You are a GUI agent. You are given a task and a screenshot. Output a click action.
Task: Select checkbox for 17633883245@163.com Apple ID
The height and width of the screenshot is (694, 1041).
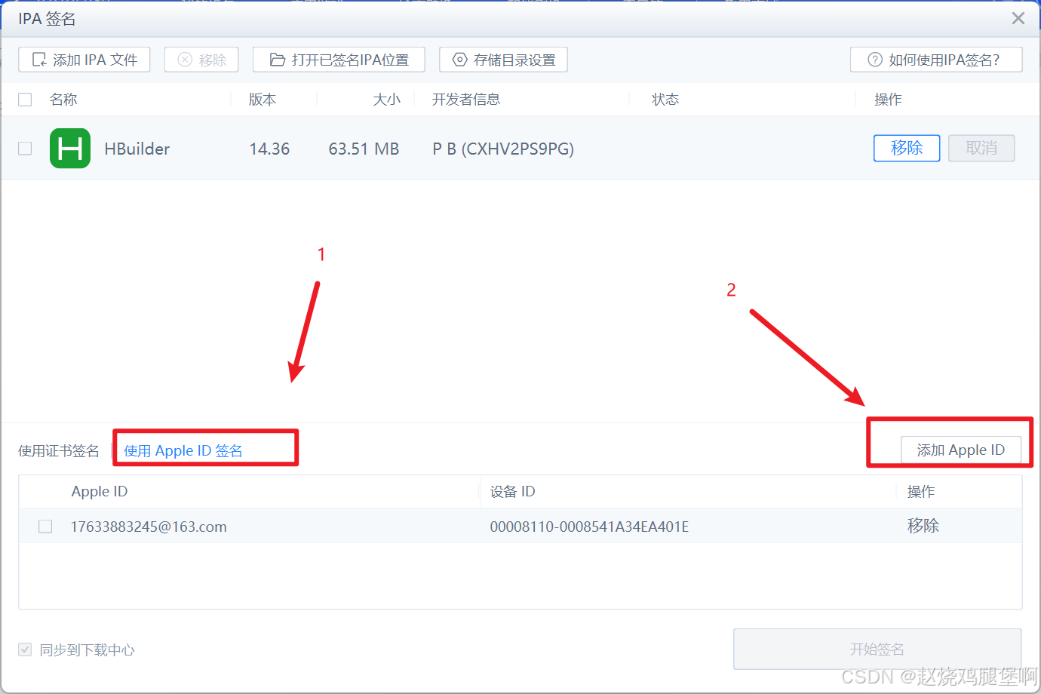coord(45,526)
